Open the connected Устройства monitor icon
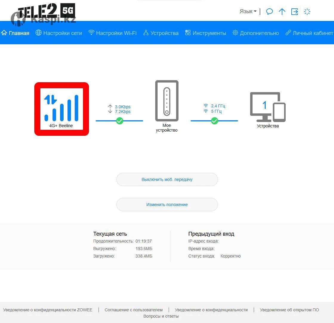334x323 pixels. 267,107
